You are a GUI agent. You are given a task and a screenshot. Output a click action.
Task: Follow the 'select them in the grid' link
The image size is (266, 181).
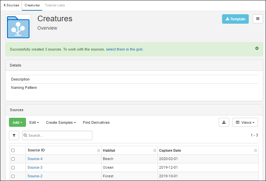124,49
